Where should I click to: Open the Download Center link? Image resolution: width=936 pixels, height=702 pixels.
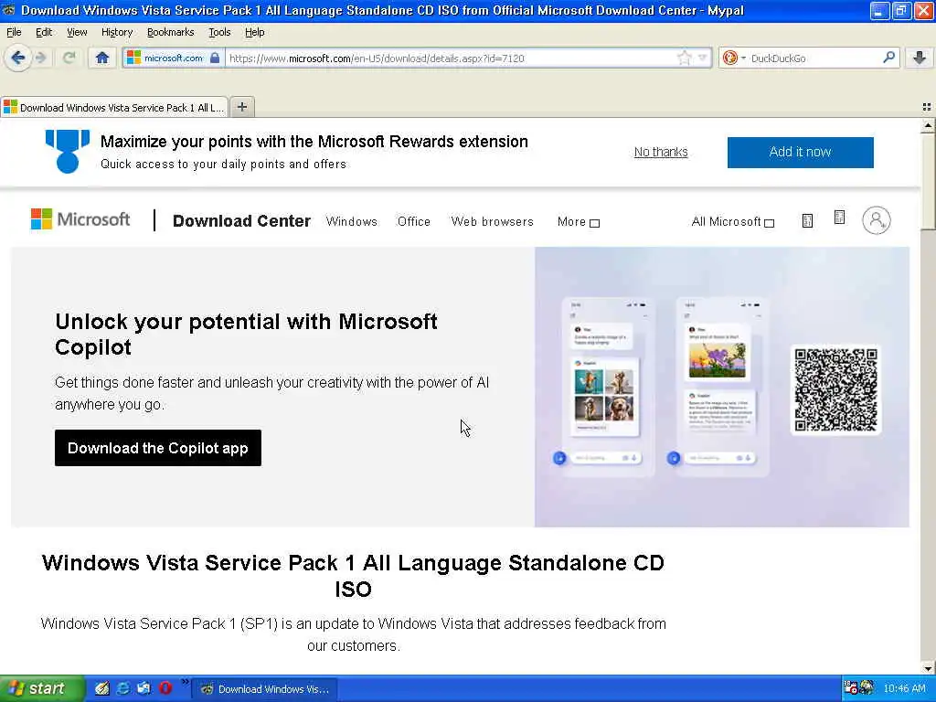tap(241, 221)
